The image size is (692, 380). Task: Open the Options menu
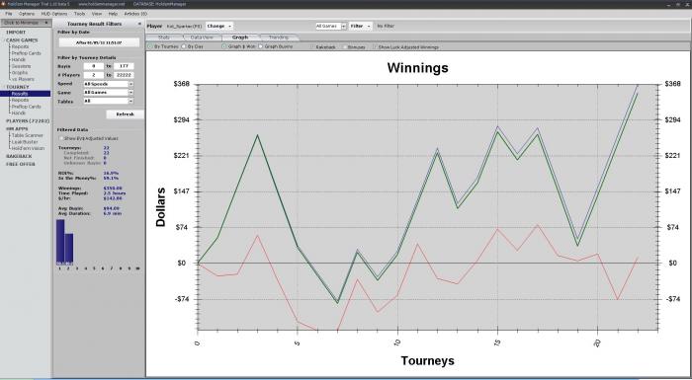tap(27, 14)
